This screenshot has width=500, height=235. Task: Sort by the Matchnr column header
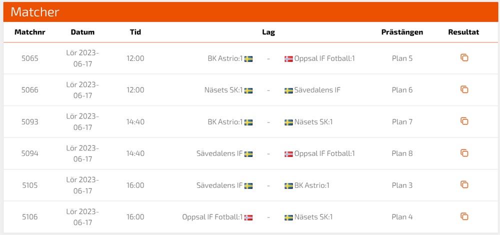pos(30,32)
